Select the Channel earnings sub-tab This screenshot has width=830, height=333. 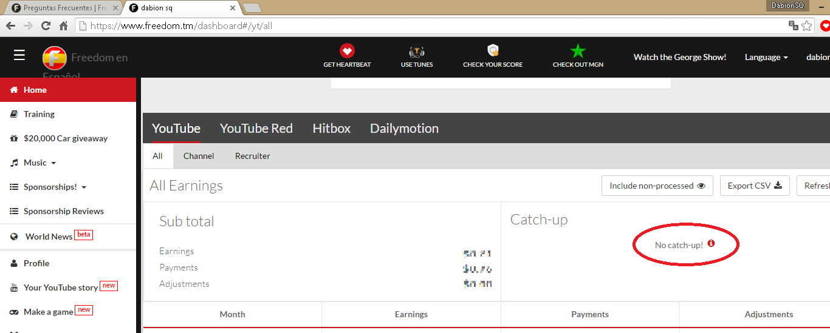point(199,156)
